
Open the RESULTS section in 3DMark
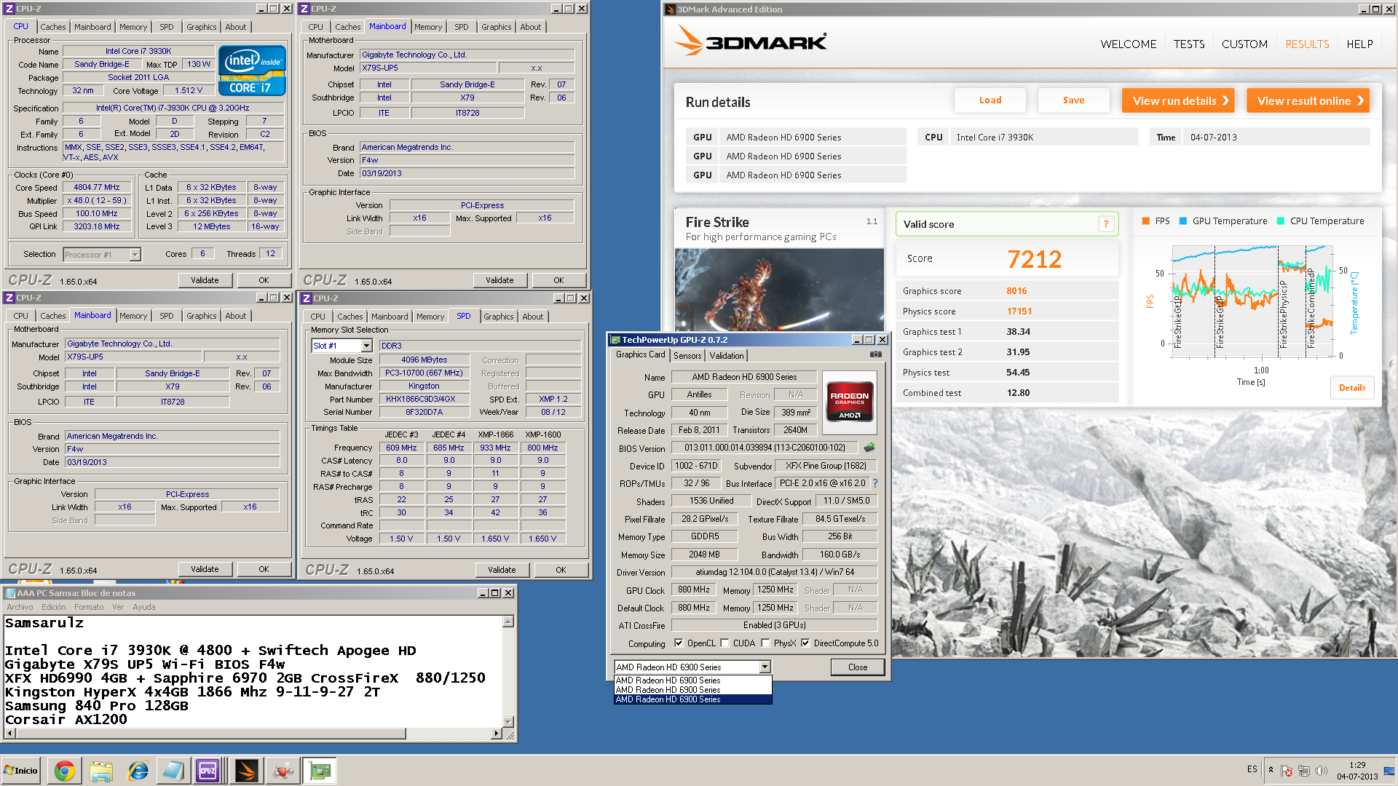(x=1307, y=44)
